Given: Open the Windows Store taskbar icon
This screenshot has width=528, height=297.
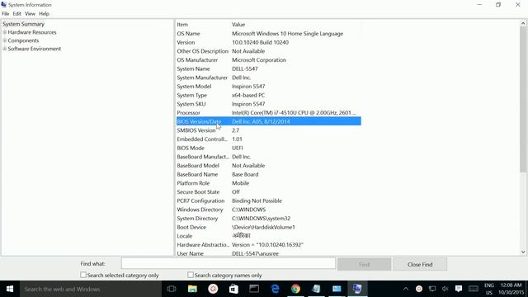Looking at the screenshot, I should pyautogui.click(x=233, y=289).
